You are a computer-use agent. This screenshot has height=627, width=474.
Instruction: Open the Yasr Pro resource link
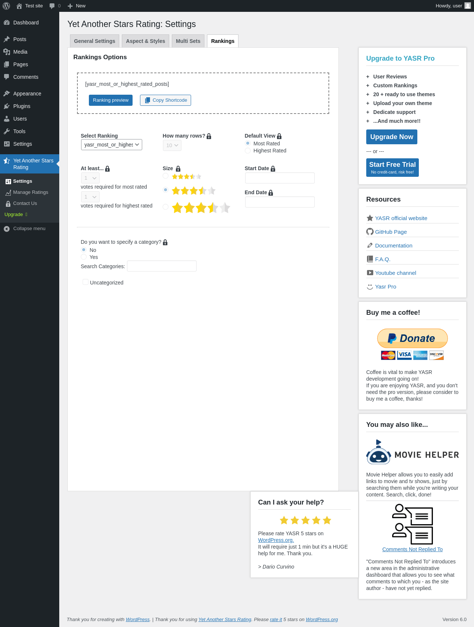[x=385, y=287]
